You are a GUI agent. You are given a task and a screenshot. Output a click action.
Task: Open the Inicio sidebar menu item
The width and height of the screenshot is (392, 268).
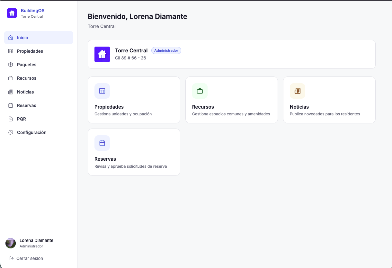(39, 38)
